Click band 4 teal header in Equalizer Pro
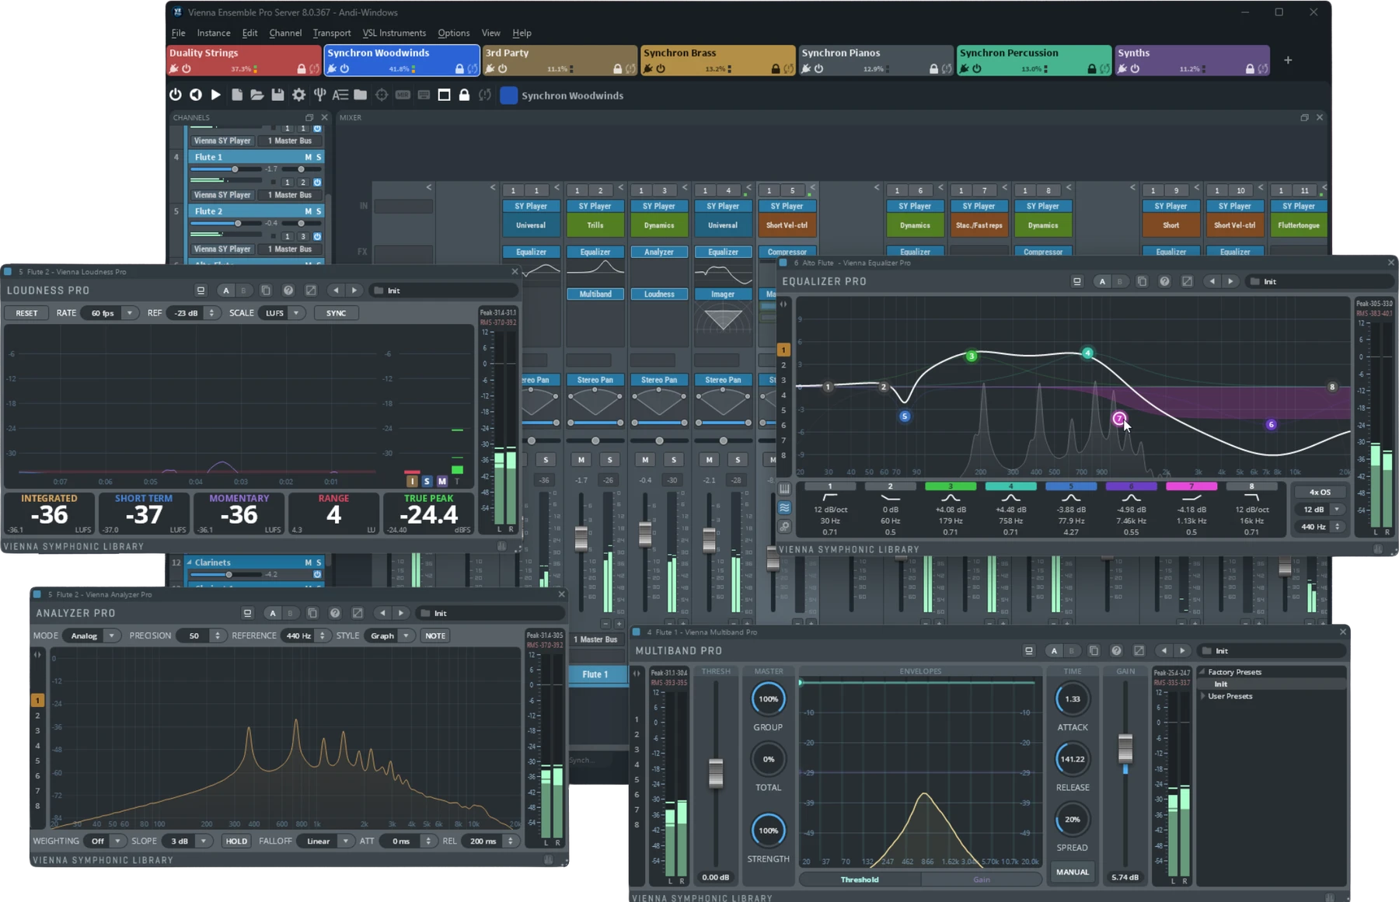The image size is (1399, 902). pyautogui.click(x=1010, y=486)
